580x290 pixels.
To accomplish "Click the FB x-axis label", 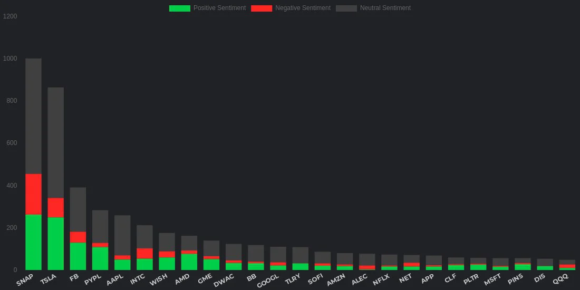I will pos(74,277).
